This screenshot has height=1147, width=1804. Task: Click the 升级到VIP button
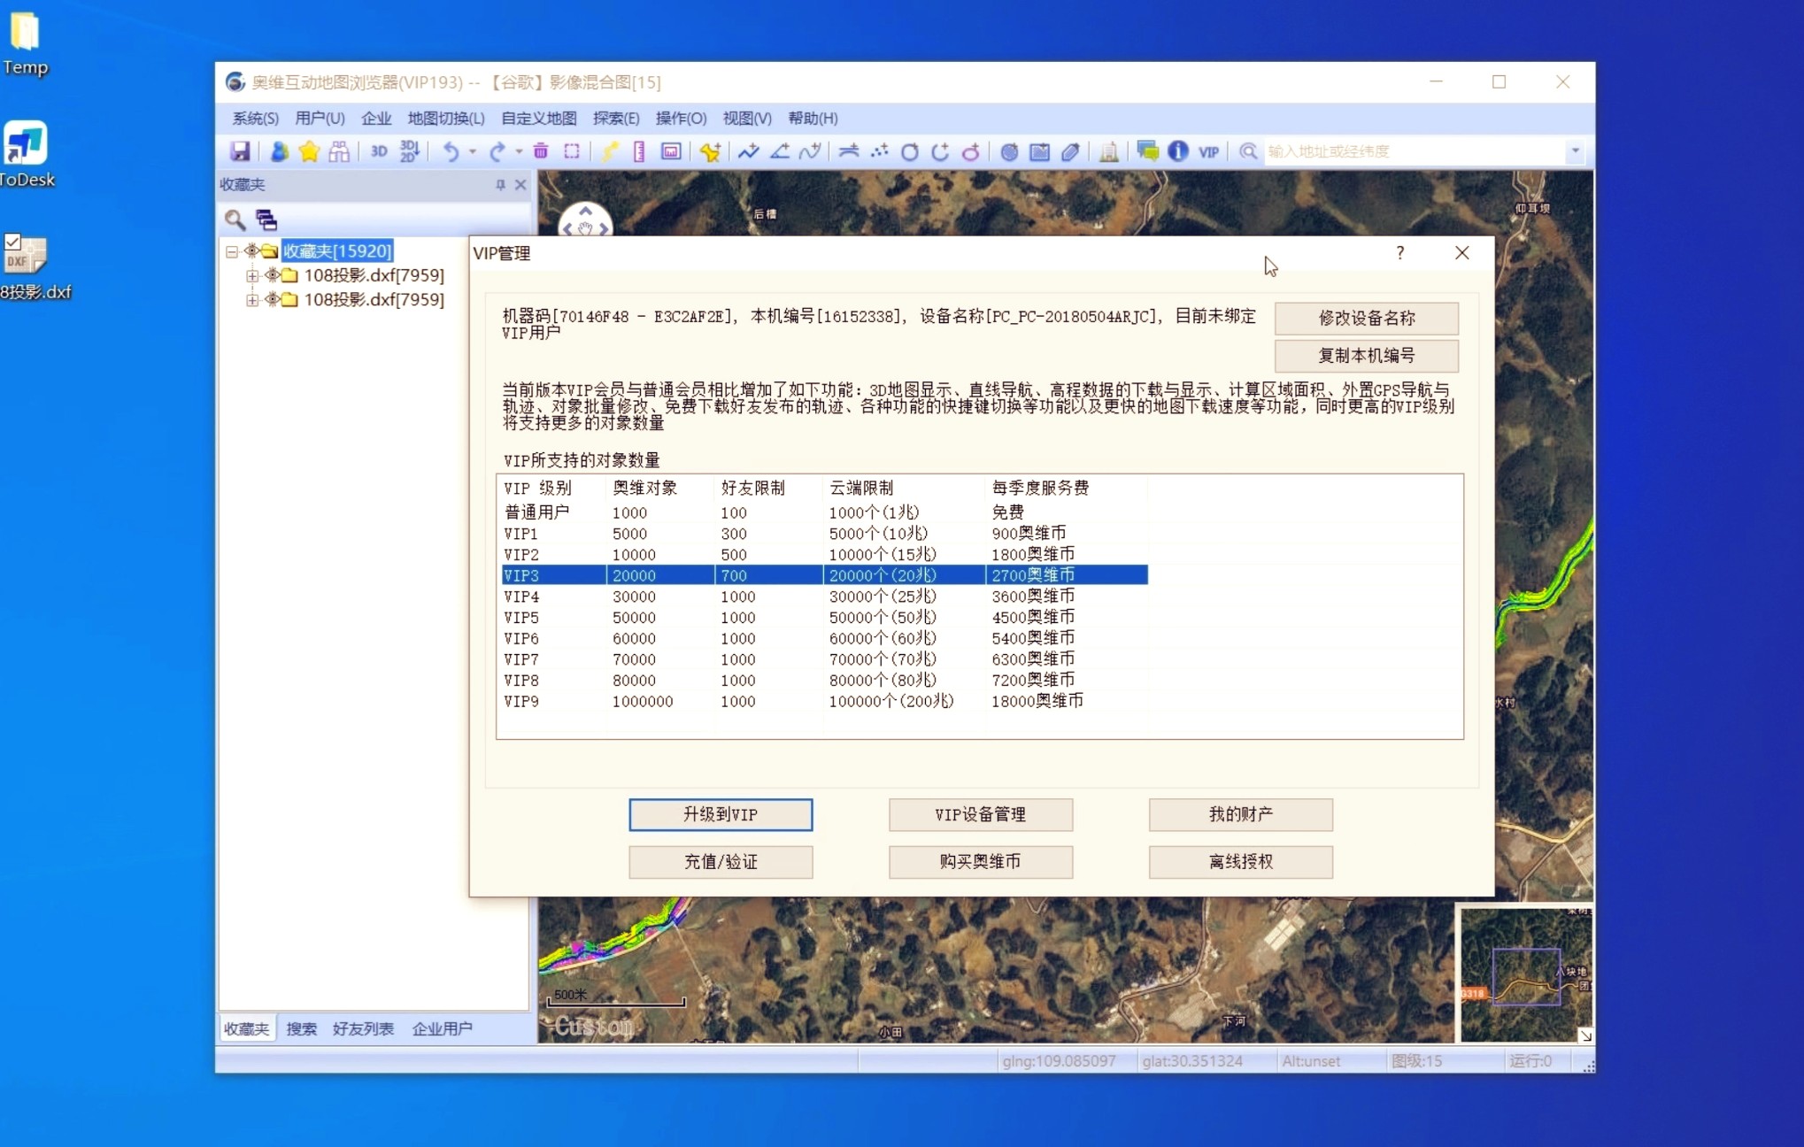[721, 814]
